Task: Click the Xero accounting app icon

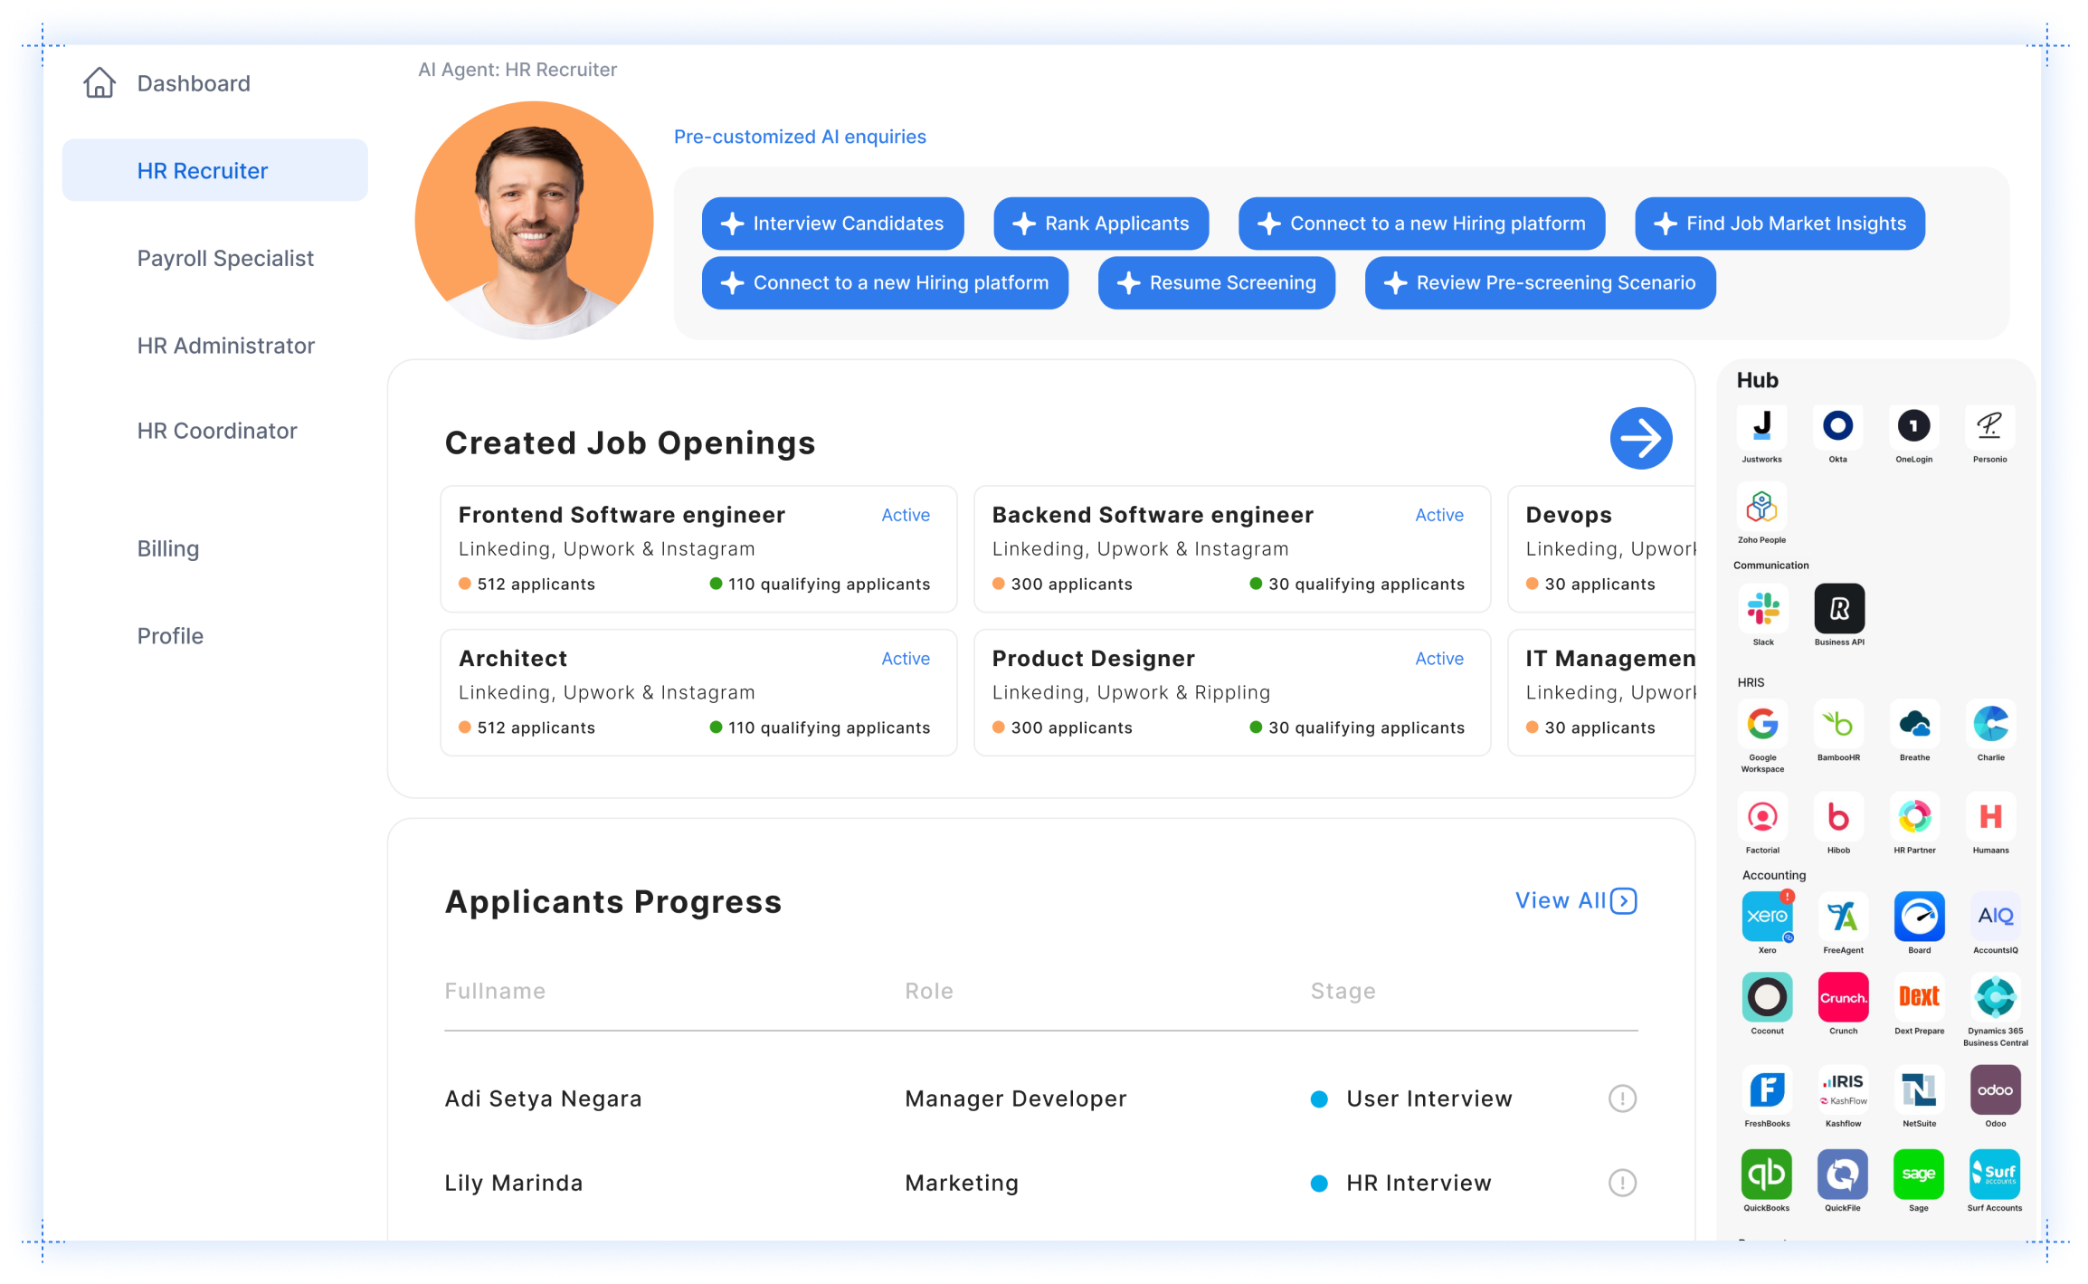Action: coord(1767,917)
